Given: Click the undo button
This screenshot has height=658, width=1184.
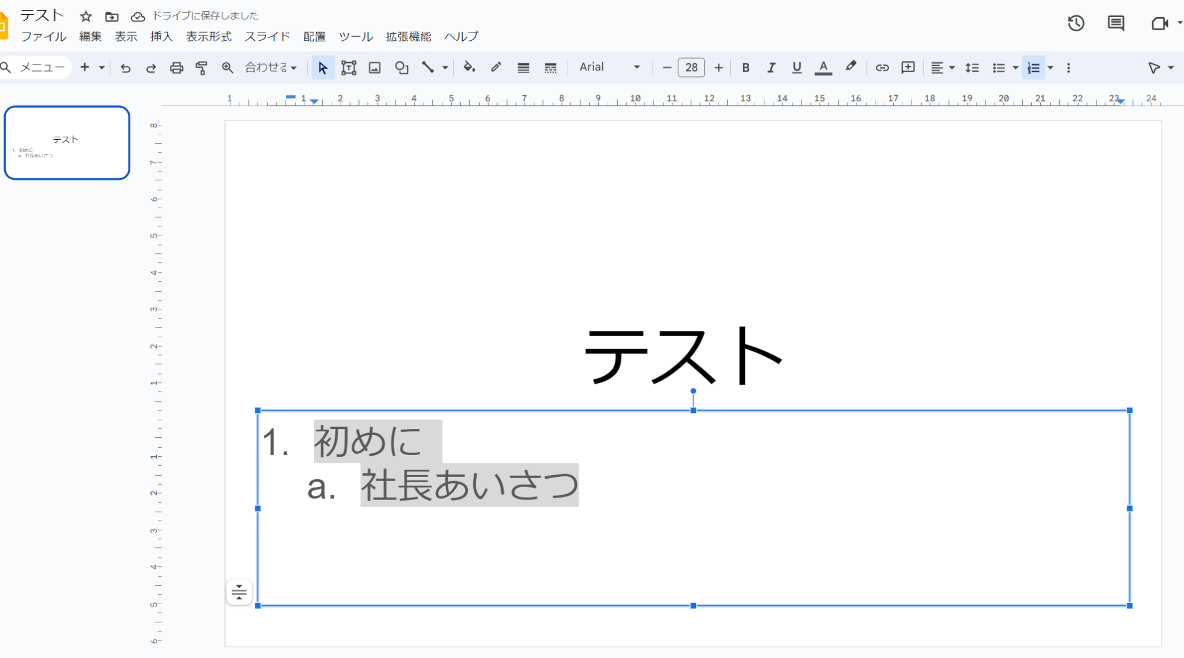Looking at the screenshot, I should point(125,67).
